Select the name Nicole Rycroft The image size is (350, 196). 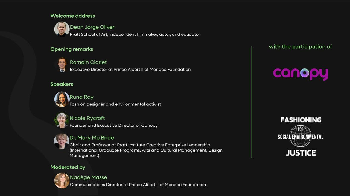click(87, 118)
